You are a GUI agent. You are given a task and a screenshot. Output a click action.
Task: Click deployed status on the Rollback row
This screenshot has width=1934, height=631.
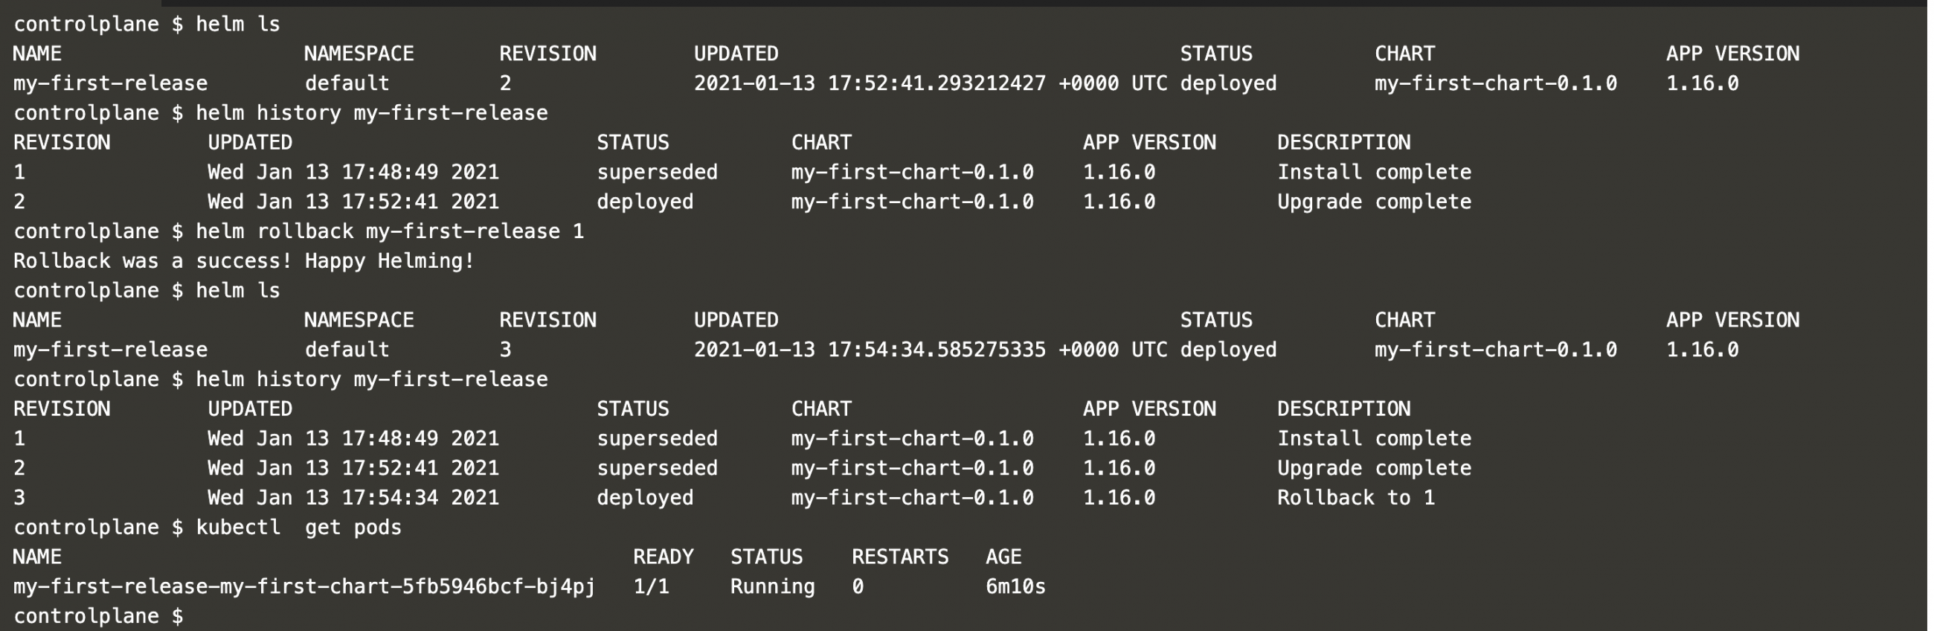pos(645,498)
